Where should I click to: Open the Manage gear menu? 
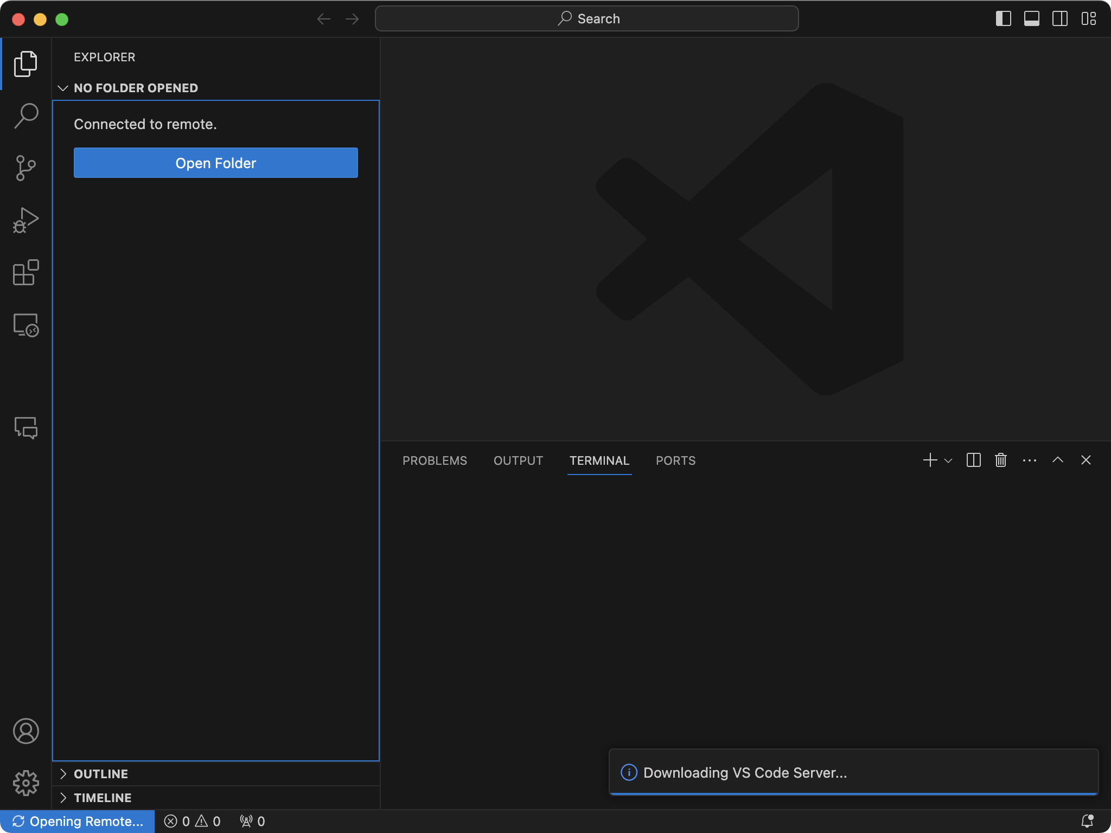25,783
